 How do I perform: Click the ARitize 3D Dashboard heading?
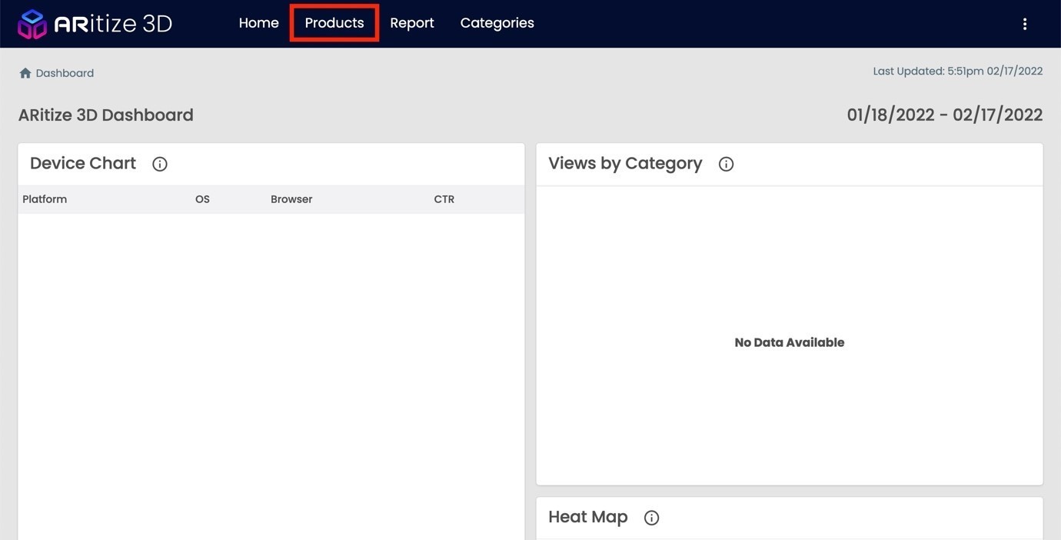[x=106, y=115]
